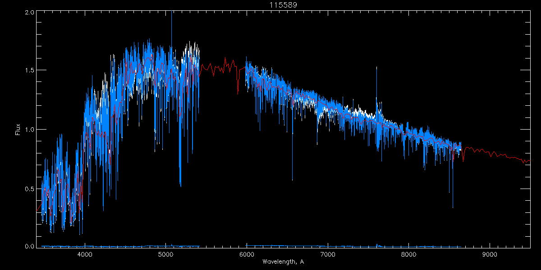Click the Flux y-axis label

[x=18, y=129]
